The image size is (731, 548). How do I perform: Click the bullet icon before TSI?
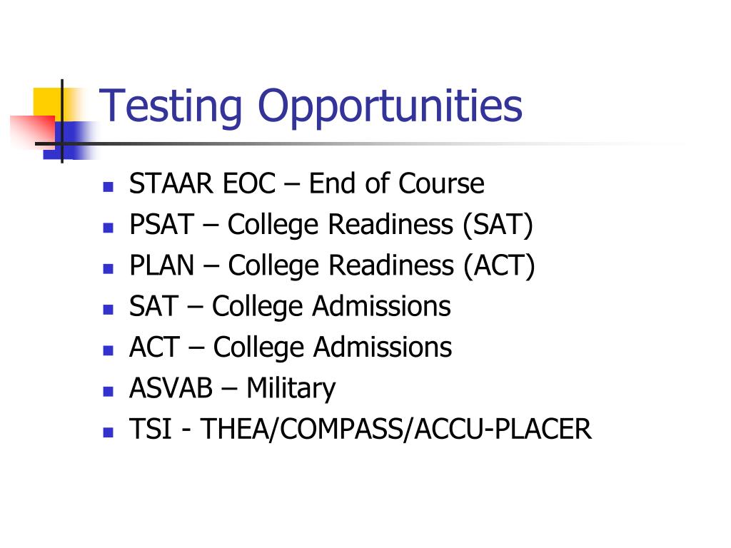coord(109,432)
